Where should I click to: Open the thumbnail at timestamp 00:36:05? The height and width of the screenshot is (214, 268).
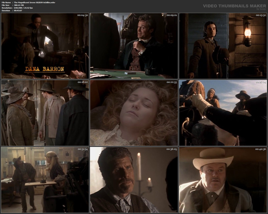click(134, 180)
